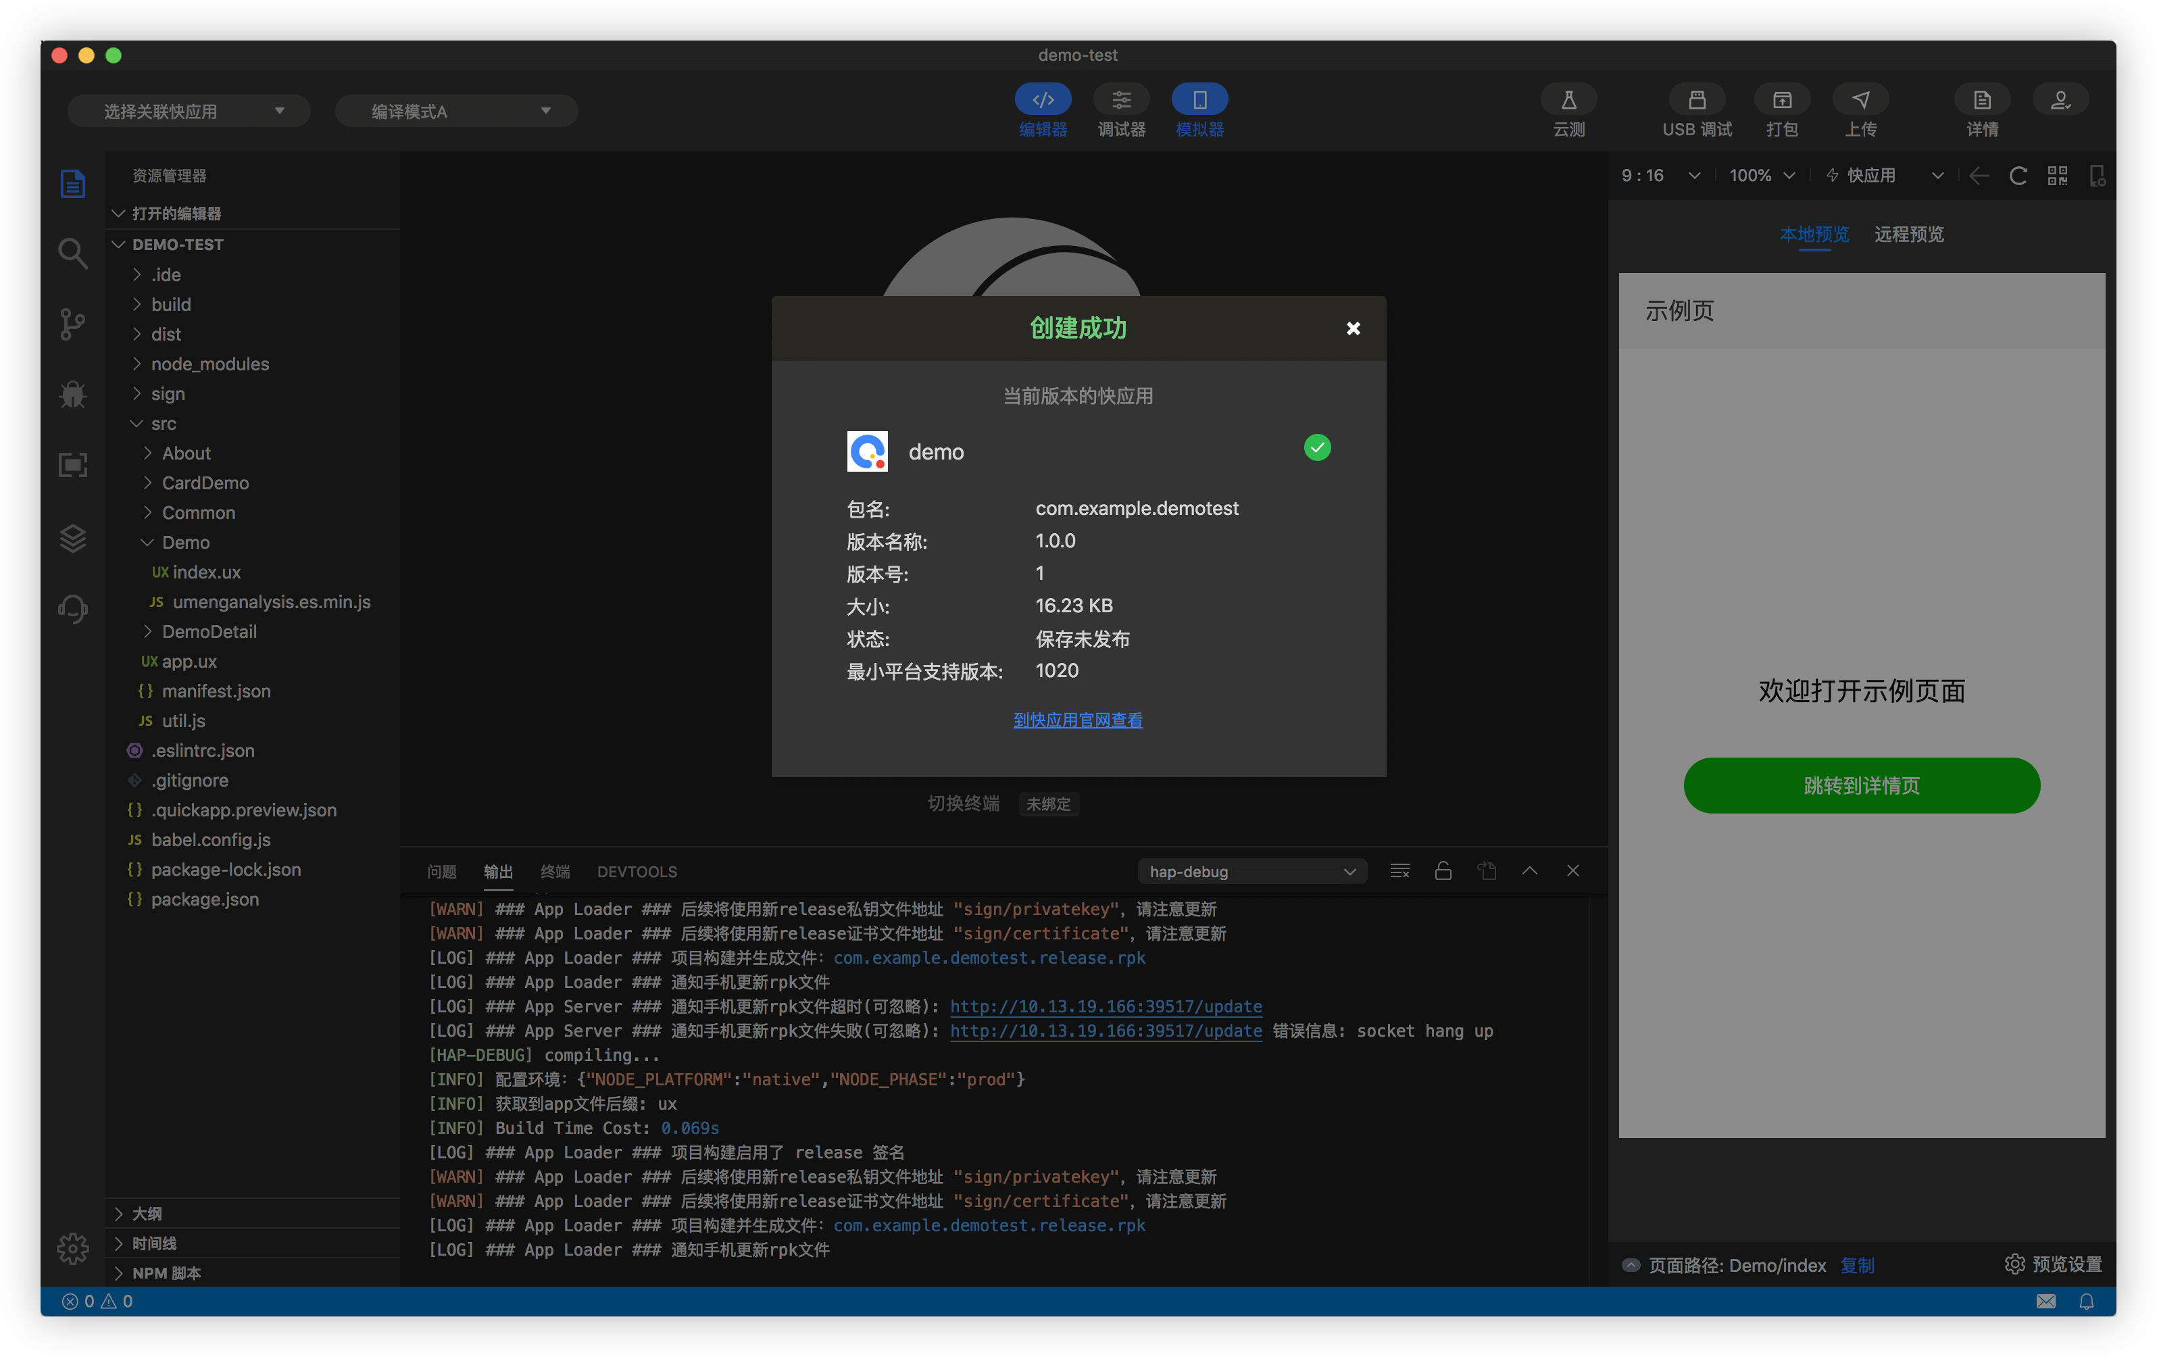This screenshot has width=2157, height=1357.
Task: Open the debug bug icon in sidebar
Action: coord(72,394)
